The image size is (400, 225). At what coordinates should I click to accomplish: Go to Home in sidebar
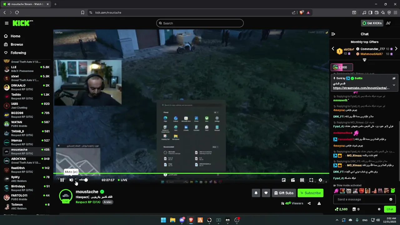[x=15, y=36]
